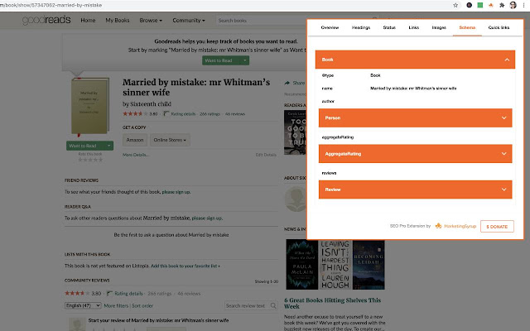This screenshot has width=530, height=331.
Task: Select the schema name value text
Action: pos(413,89)
